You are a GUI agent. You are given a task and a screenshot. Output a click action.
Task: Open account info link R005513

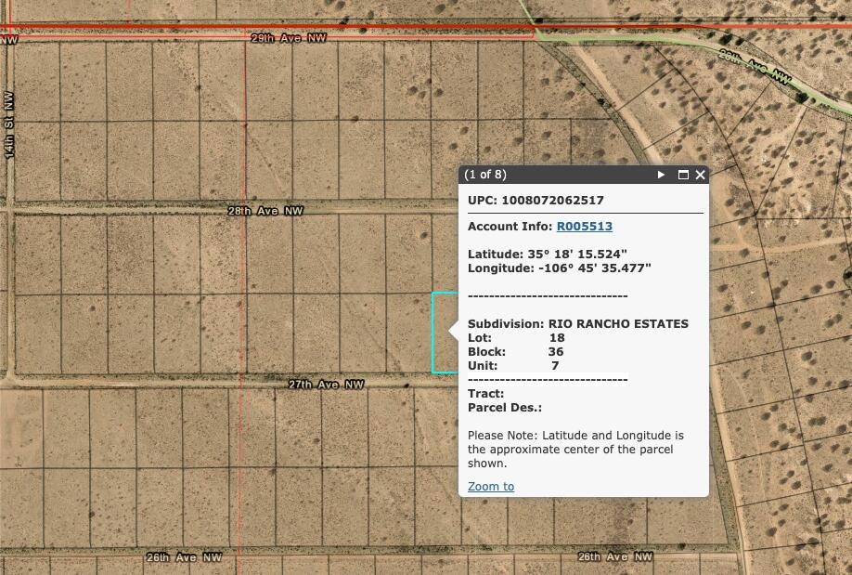[584, 227]
